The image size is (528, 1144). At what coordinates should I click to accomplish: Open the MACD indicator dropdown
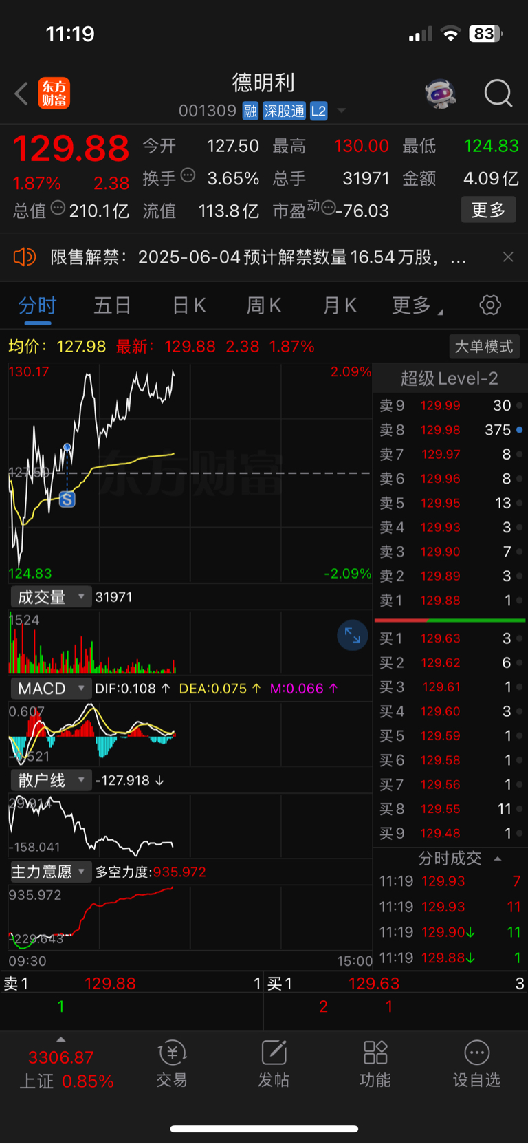tap(50, 689)
